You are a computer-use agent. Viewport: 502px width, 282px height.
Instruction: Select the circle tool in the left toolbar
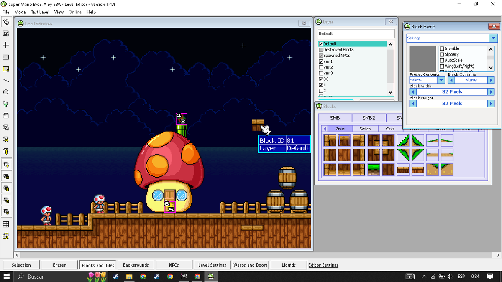[x=5, y=92]
